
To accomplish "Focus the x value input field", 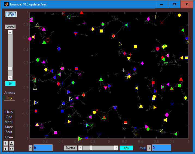I will (43, 148).
